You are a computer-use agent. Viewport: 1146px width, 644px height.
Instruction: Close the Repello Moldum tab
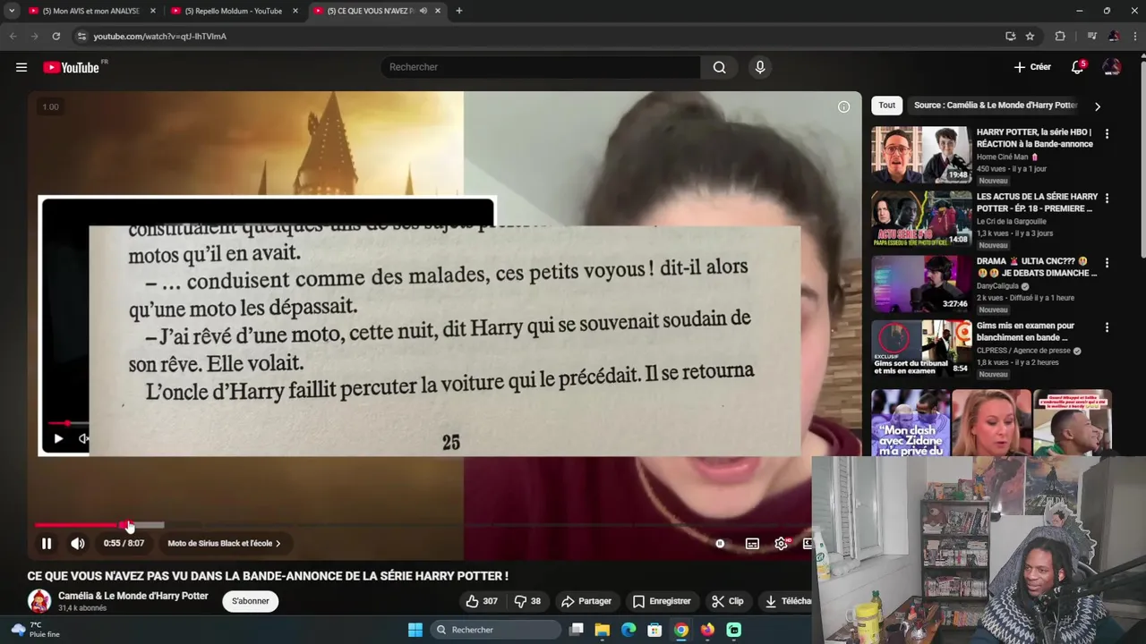tap(295, 11)
